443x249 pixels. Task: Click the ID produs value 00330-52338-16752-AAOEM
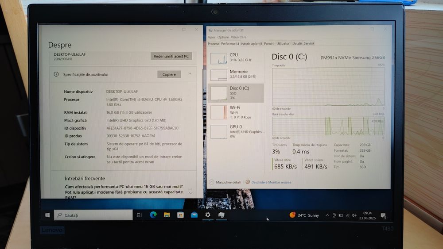click(x=131, y=136)
